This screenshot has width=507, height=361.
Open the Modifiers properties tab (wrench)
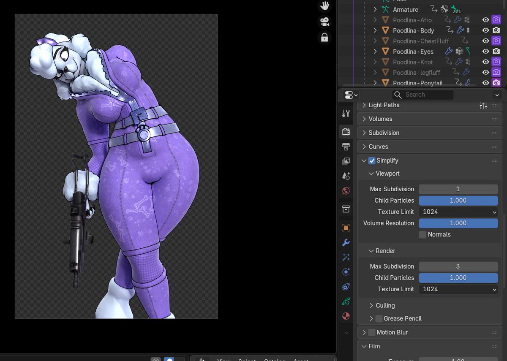[x=346, y=242]
